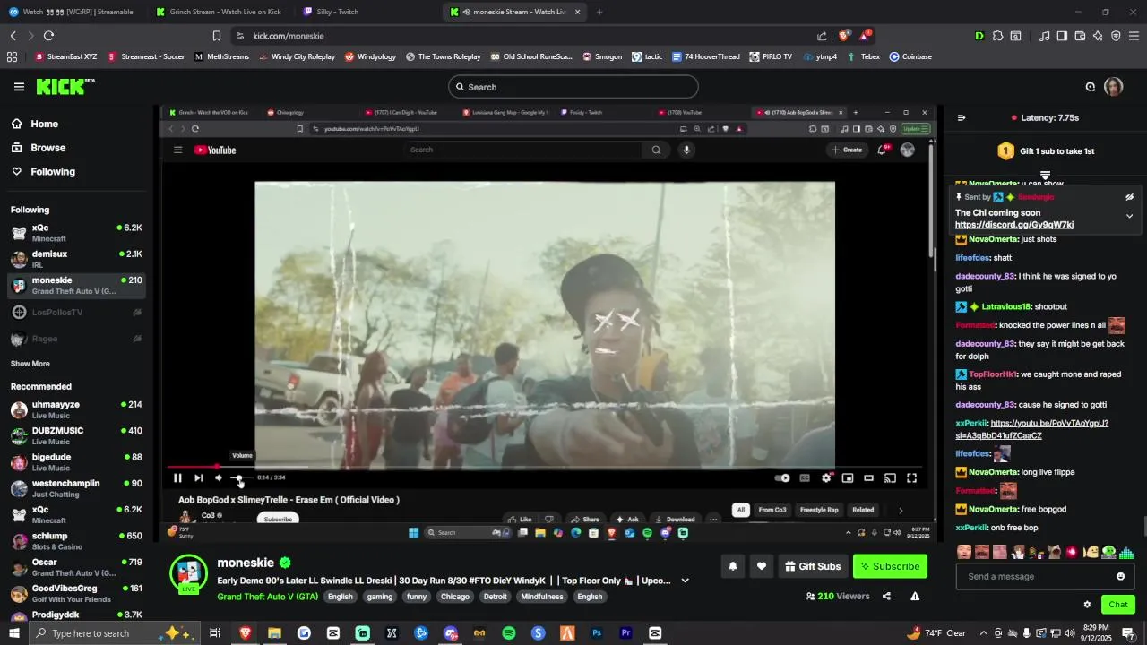The width and height of the screenshot is (1147, 645).
Task: Reload the page
Action: [48, 36]
